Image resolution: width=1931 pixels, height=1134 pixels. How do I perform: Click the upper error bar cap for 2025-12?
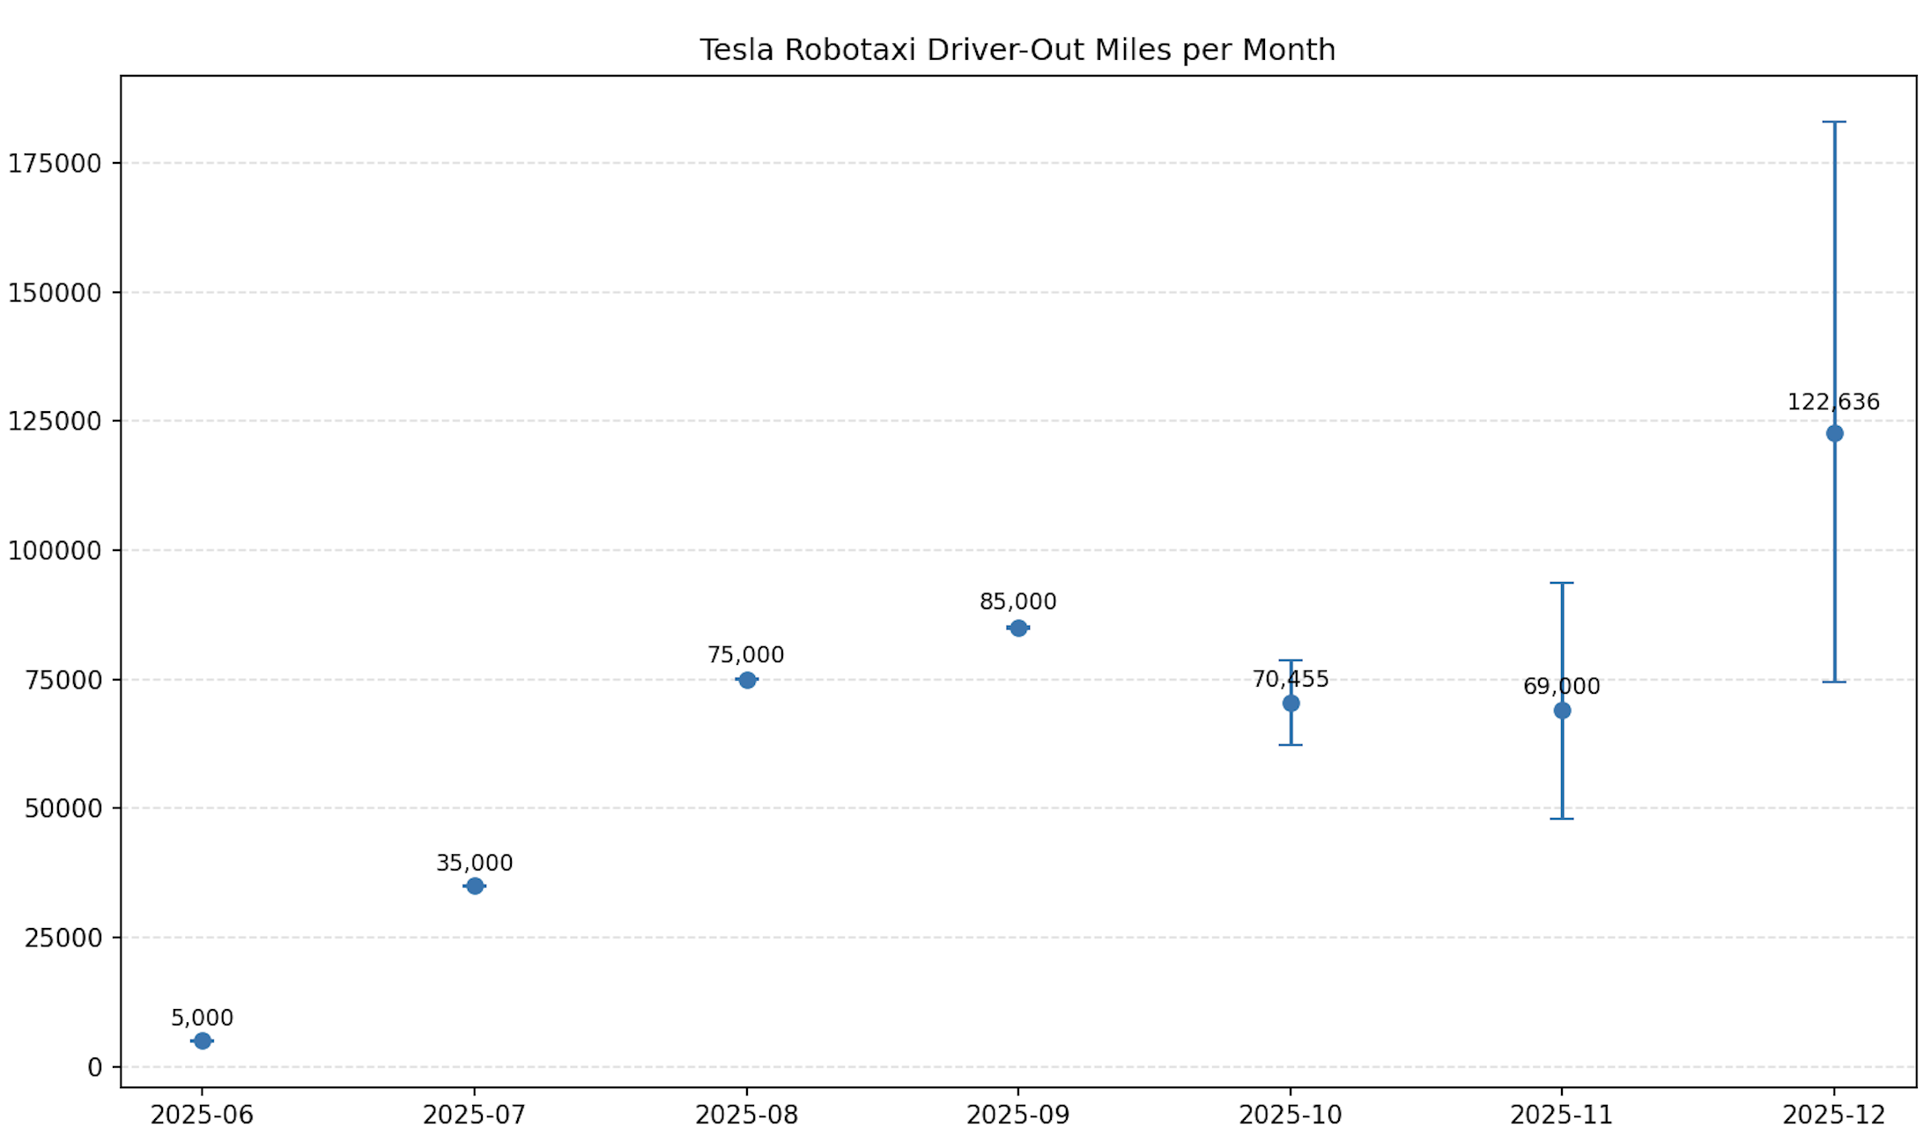1834,122
